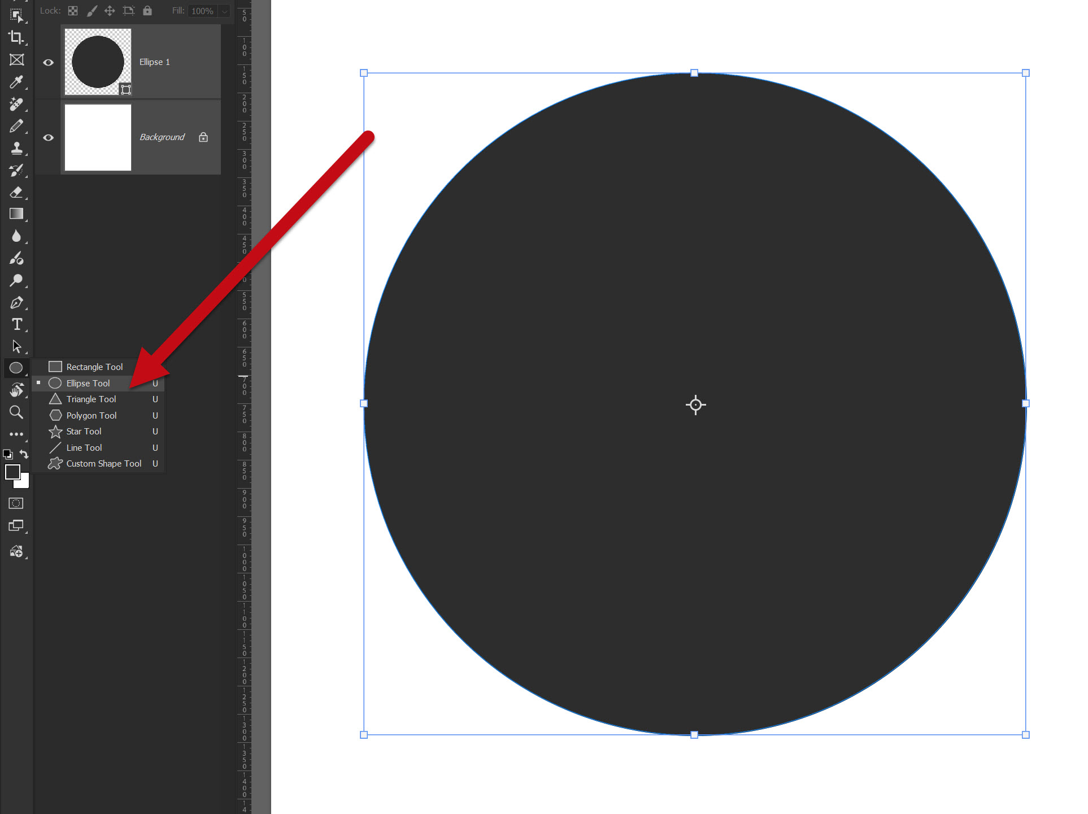
Task: Open the three-dots Edit Toolbar menu
Action: tap(16, 434)
